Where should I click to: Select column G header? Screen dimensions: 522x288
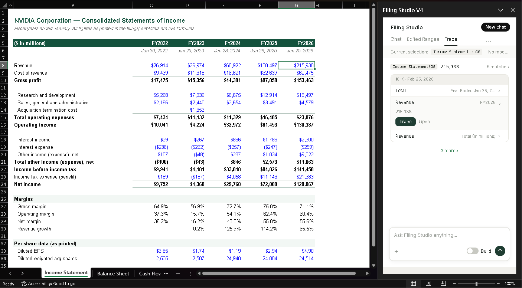pyautogui.click(x=296, y=5)
